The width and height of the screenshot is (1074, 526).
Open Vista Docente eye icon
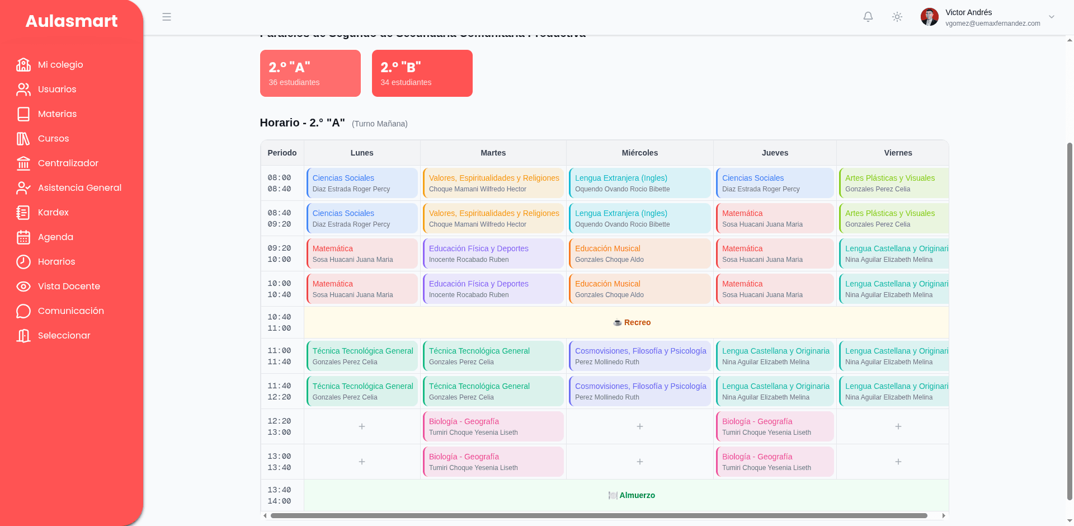point(23,287)
